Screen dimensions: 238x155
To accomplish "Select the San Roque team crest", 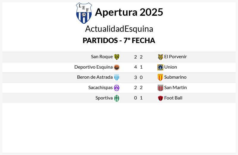I will pyautogui.click(x=117, y=57).
